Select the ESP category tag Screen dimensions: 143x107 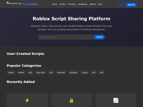[x=30, y=72]
